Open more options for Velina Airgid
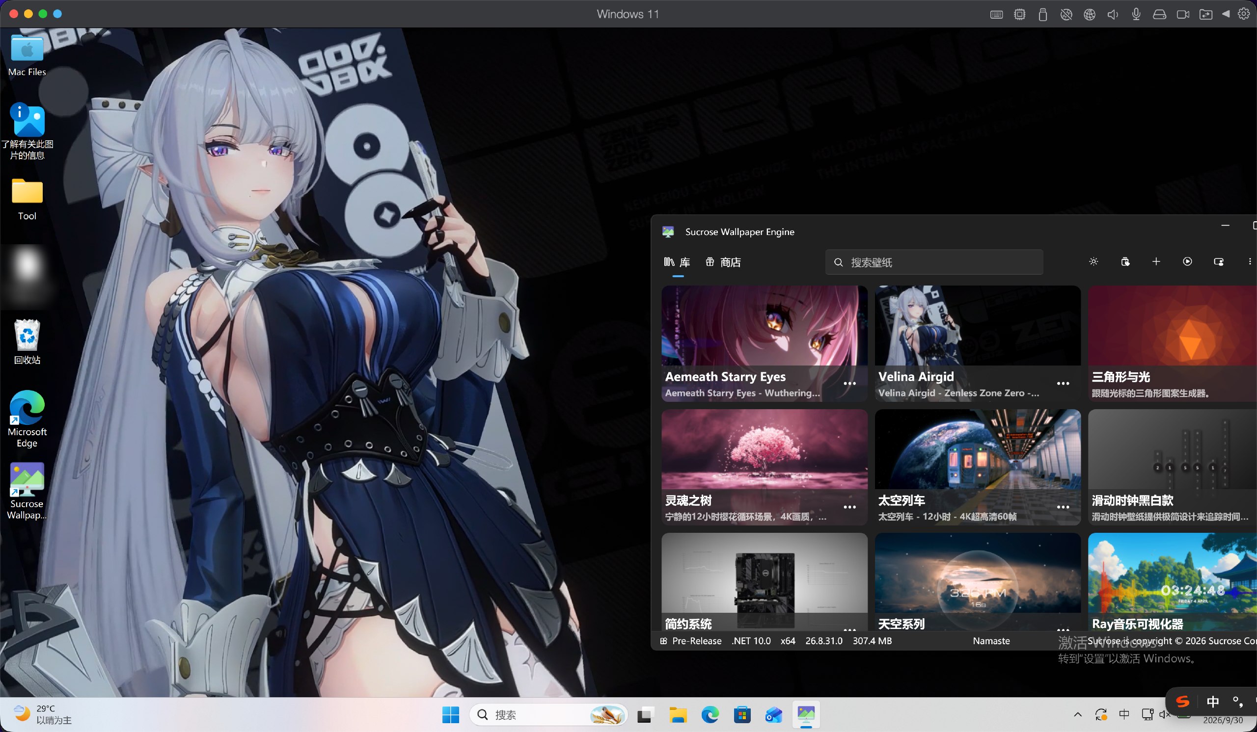 click(x=1063, y=384)
